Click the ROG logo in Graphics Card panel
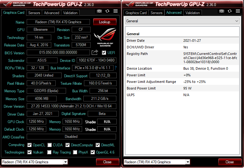Screen dimensions: 244x168 pyautogui.click(x=105, y=37)
